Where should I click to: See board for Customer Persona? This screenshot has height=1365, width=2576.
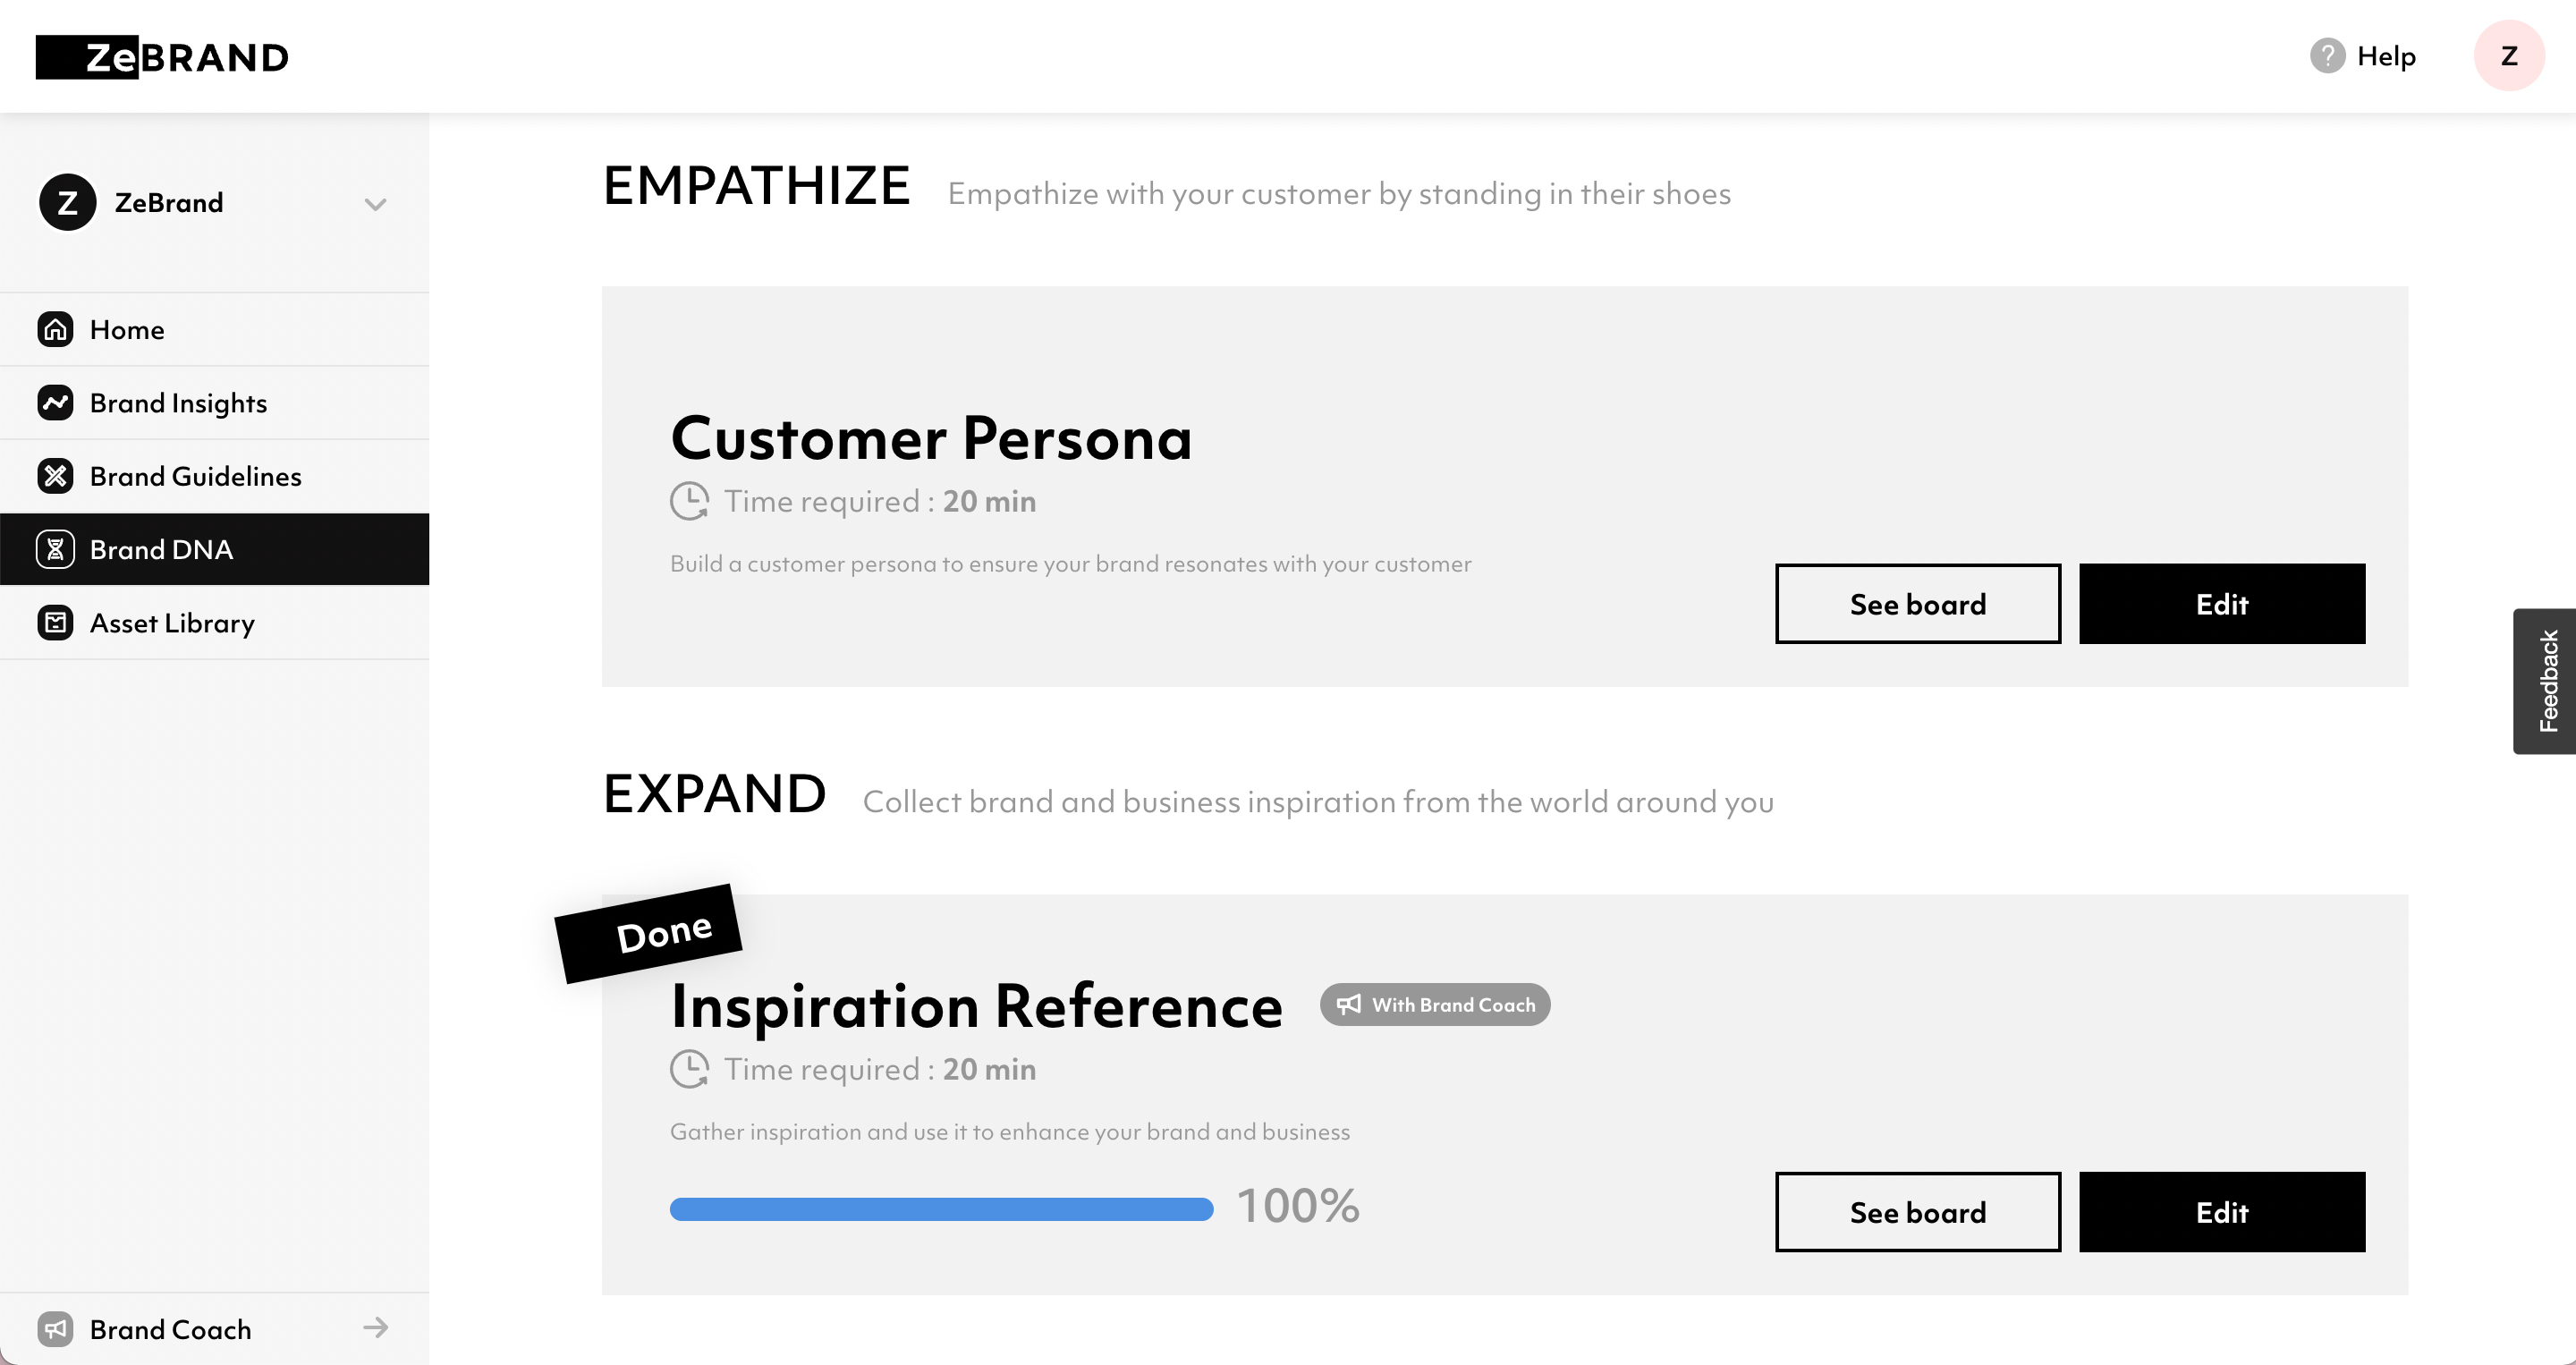tap(1917, 604)
